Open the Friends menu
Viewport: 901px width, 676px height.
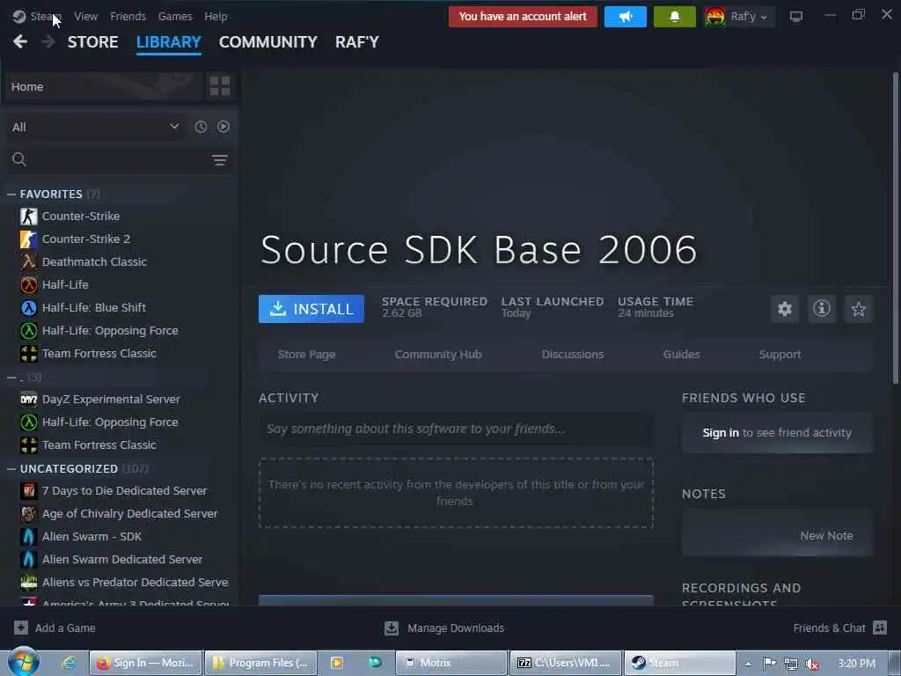pyautogui.click(x=128, y=16)
